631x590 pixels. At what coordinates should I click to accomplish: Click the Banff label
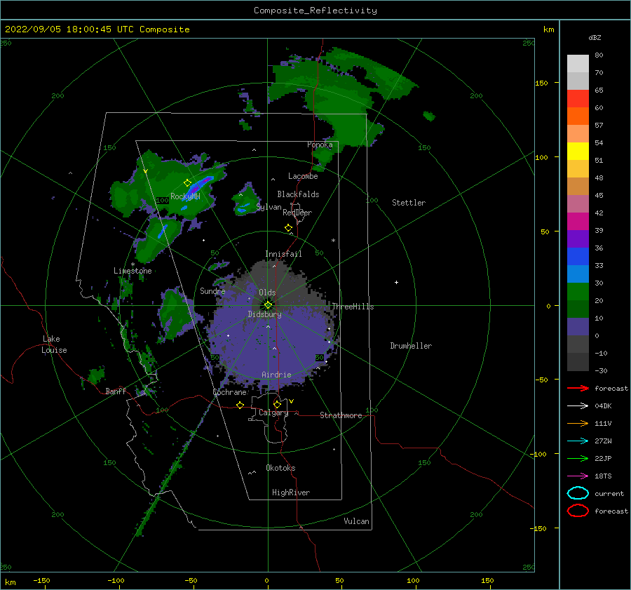pyautogui.click(x=116, y=391)
